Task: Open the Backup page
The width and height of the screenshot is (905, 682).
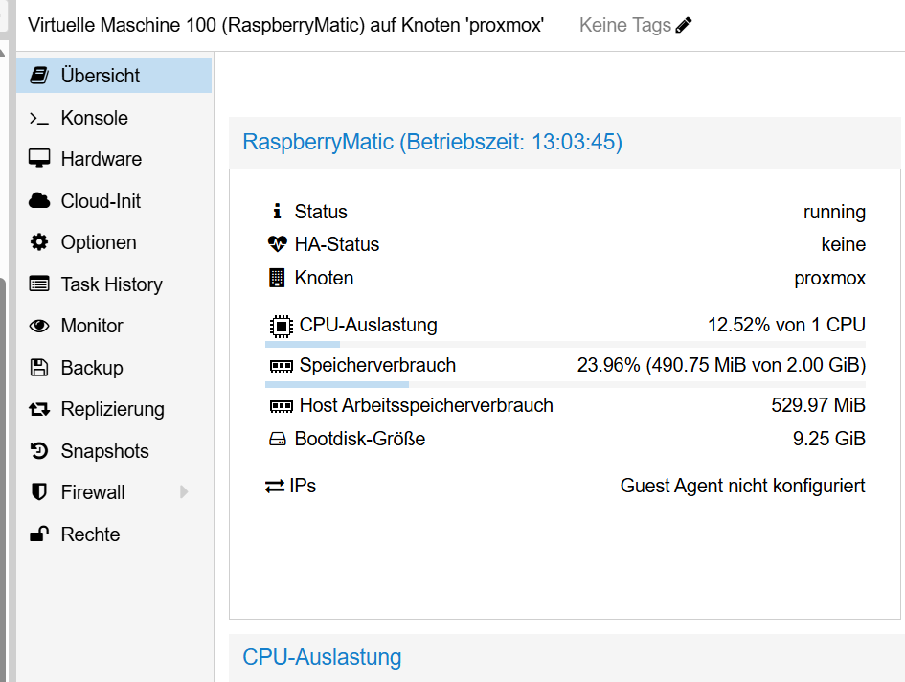Action: (x=114, y=367)
